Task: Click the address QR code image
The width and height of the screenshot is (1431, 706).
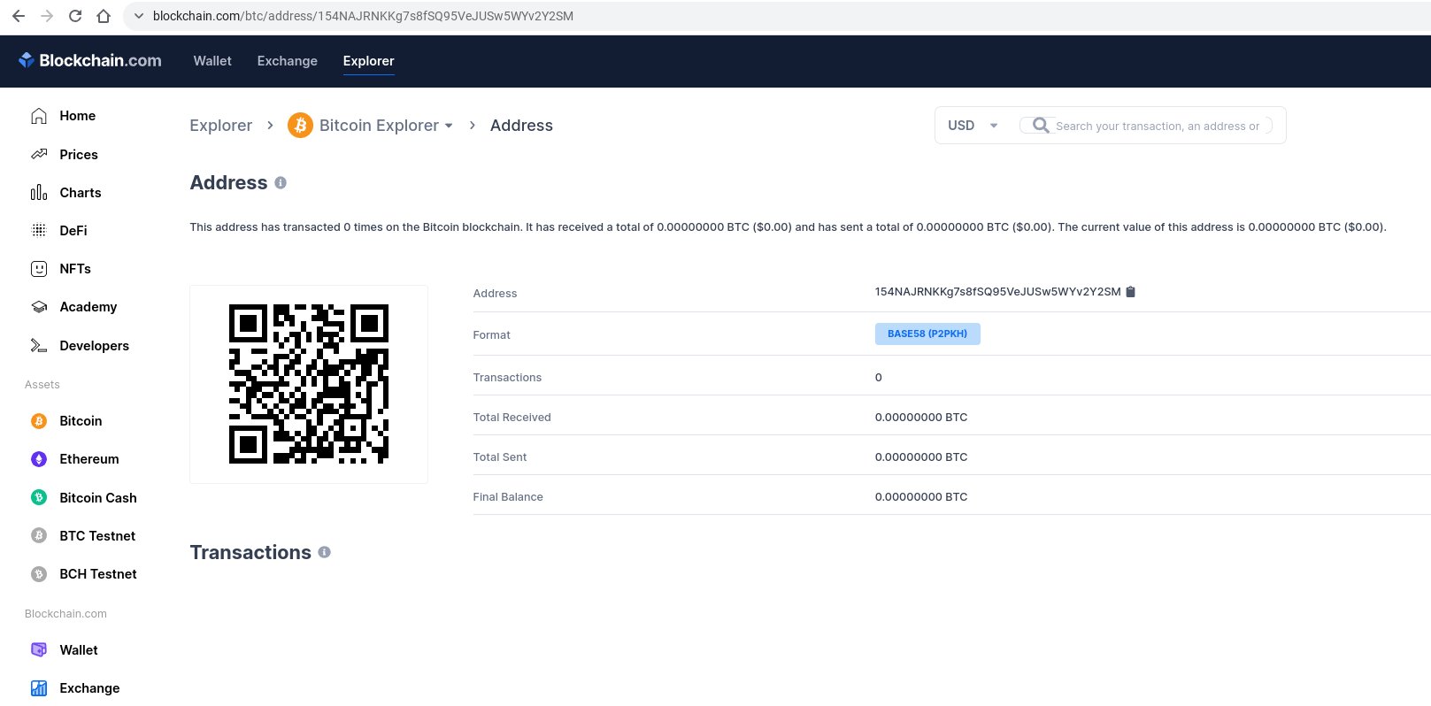Action: pos(309,384)
